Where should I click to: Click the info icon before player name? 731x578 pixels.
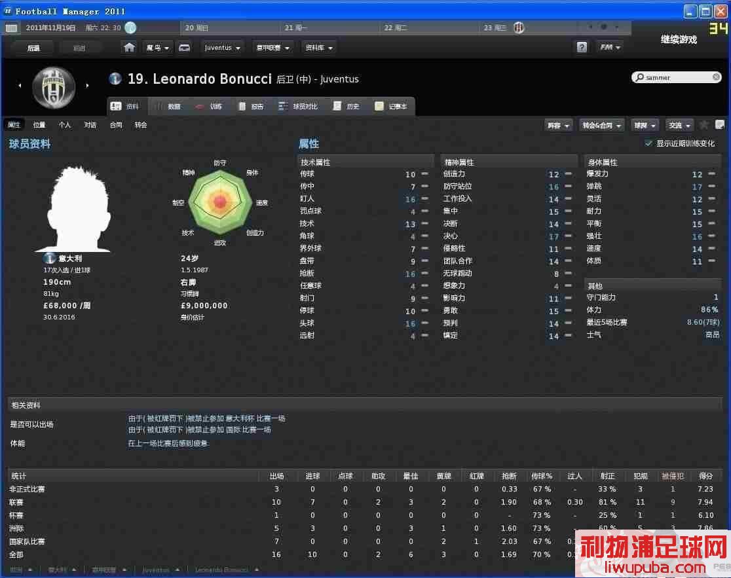(x=115, y=79)
